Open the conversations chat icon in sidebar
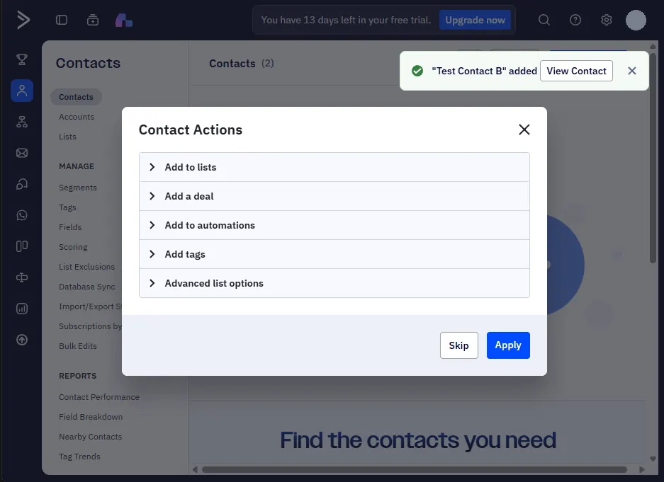Screen dimensions: 664x482 [x=22, y=184]
